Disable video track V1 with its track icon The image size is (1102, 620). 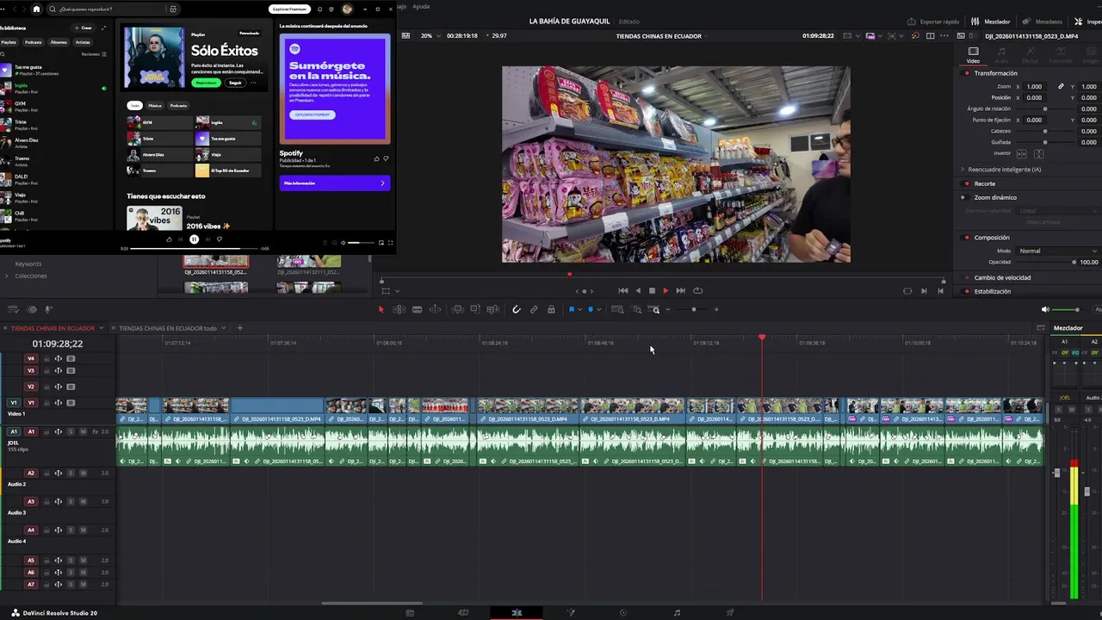[x=71, y=402]
